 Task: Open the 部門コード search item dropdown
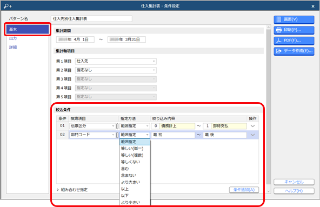(92, 135)
